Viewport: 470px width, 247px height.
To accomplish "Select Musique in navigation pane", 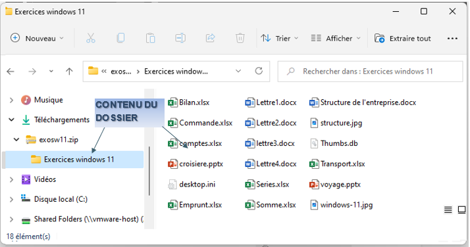I will 42,100.
